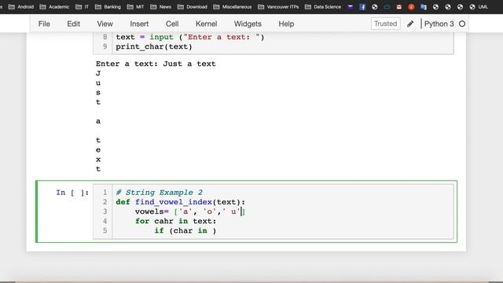Click the Python 3 kernel name
The image size is (503, 283).
coord(439,24)
